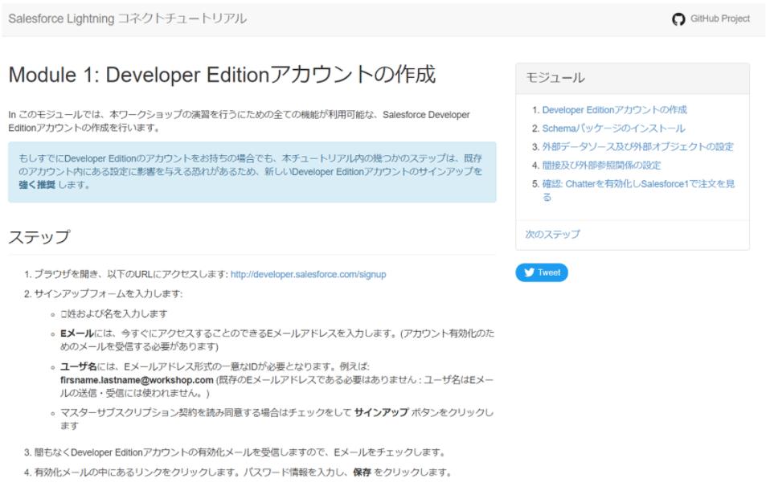766x491 pixels.
Task: Click the bold ユーザ名 bullet label
Action: [x=79, y=367]
